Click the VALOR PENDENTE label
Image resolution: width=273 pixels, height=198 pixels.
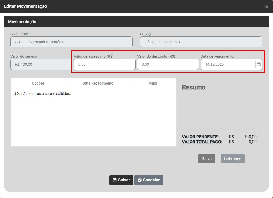200,137
